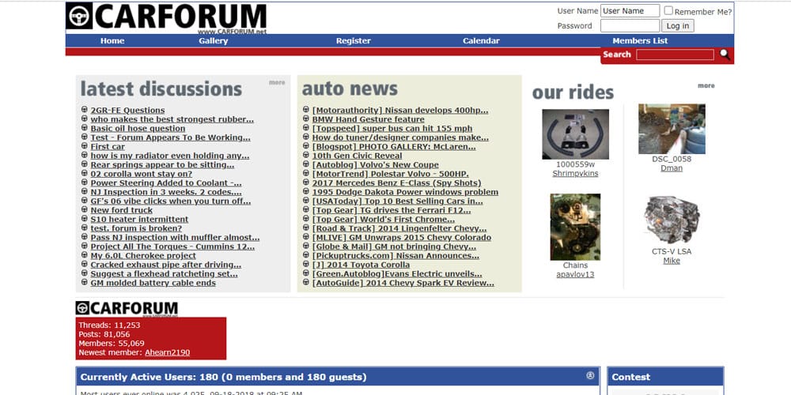Open thread how is my radiator even holding

click(x=170, y=156)
